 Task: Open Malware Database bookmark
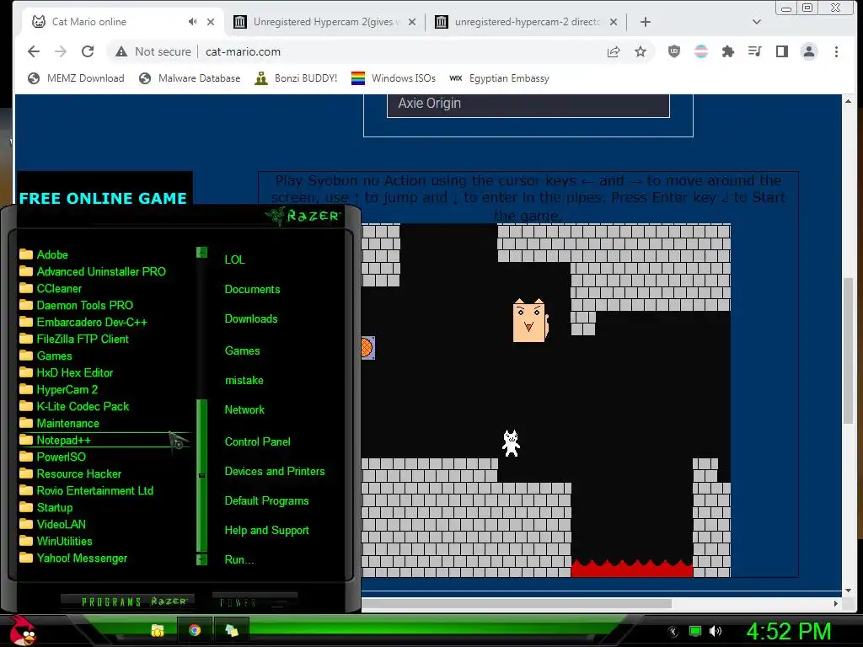click(x=190, y=78)
